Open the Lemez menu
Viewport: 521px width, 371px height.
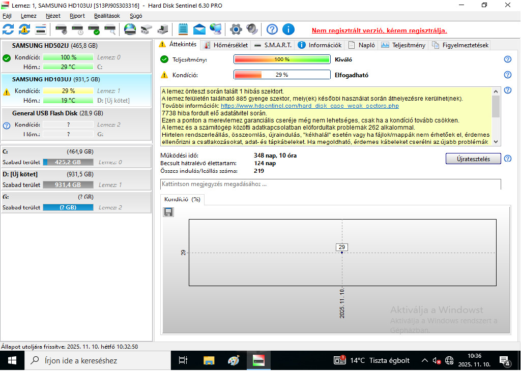[x=28, y=16]
